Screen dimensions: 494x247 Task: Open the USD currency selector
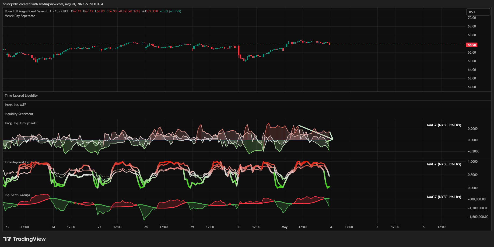pos(478,12)
